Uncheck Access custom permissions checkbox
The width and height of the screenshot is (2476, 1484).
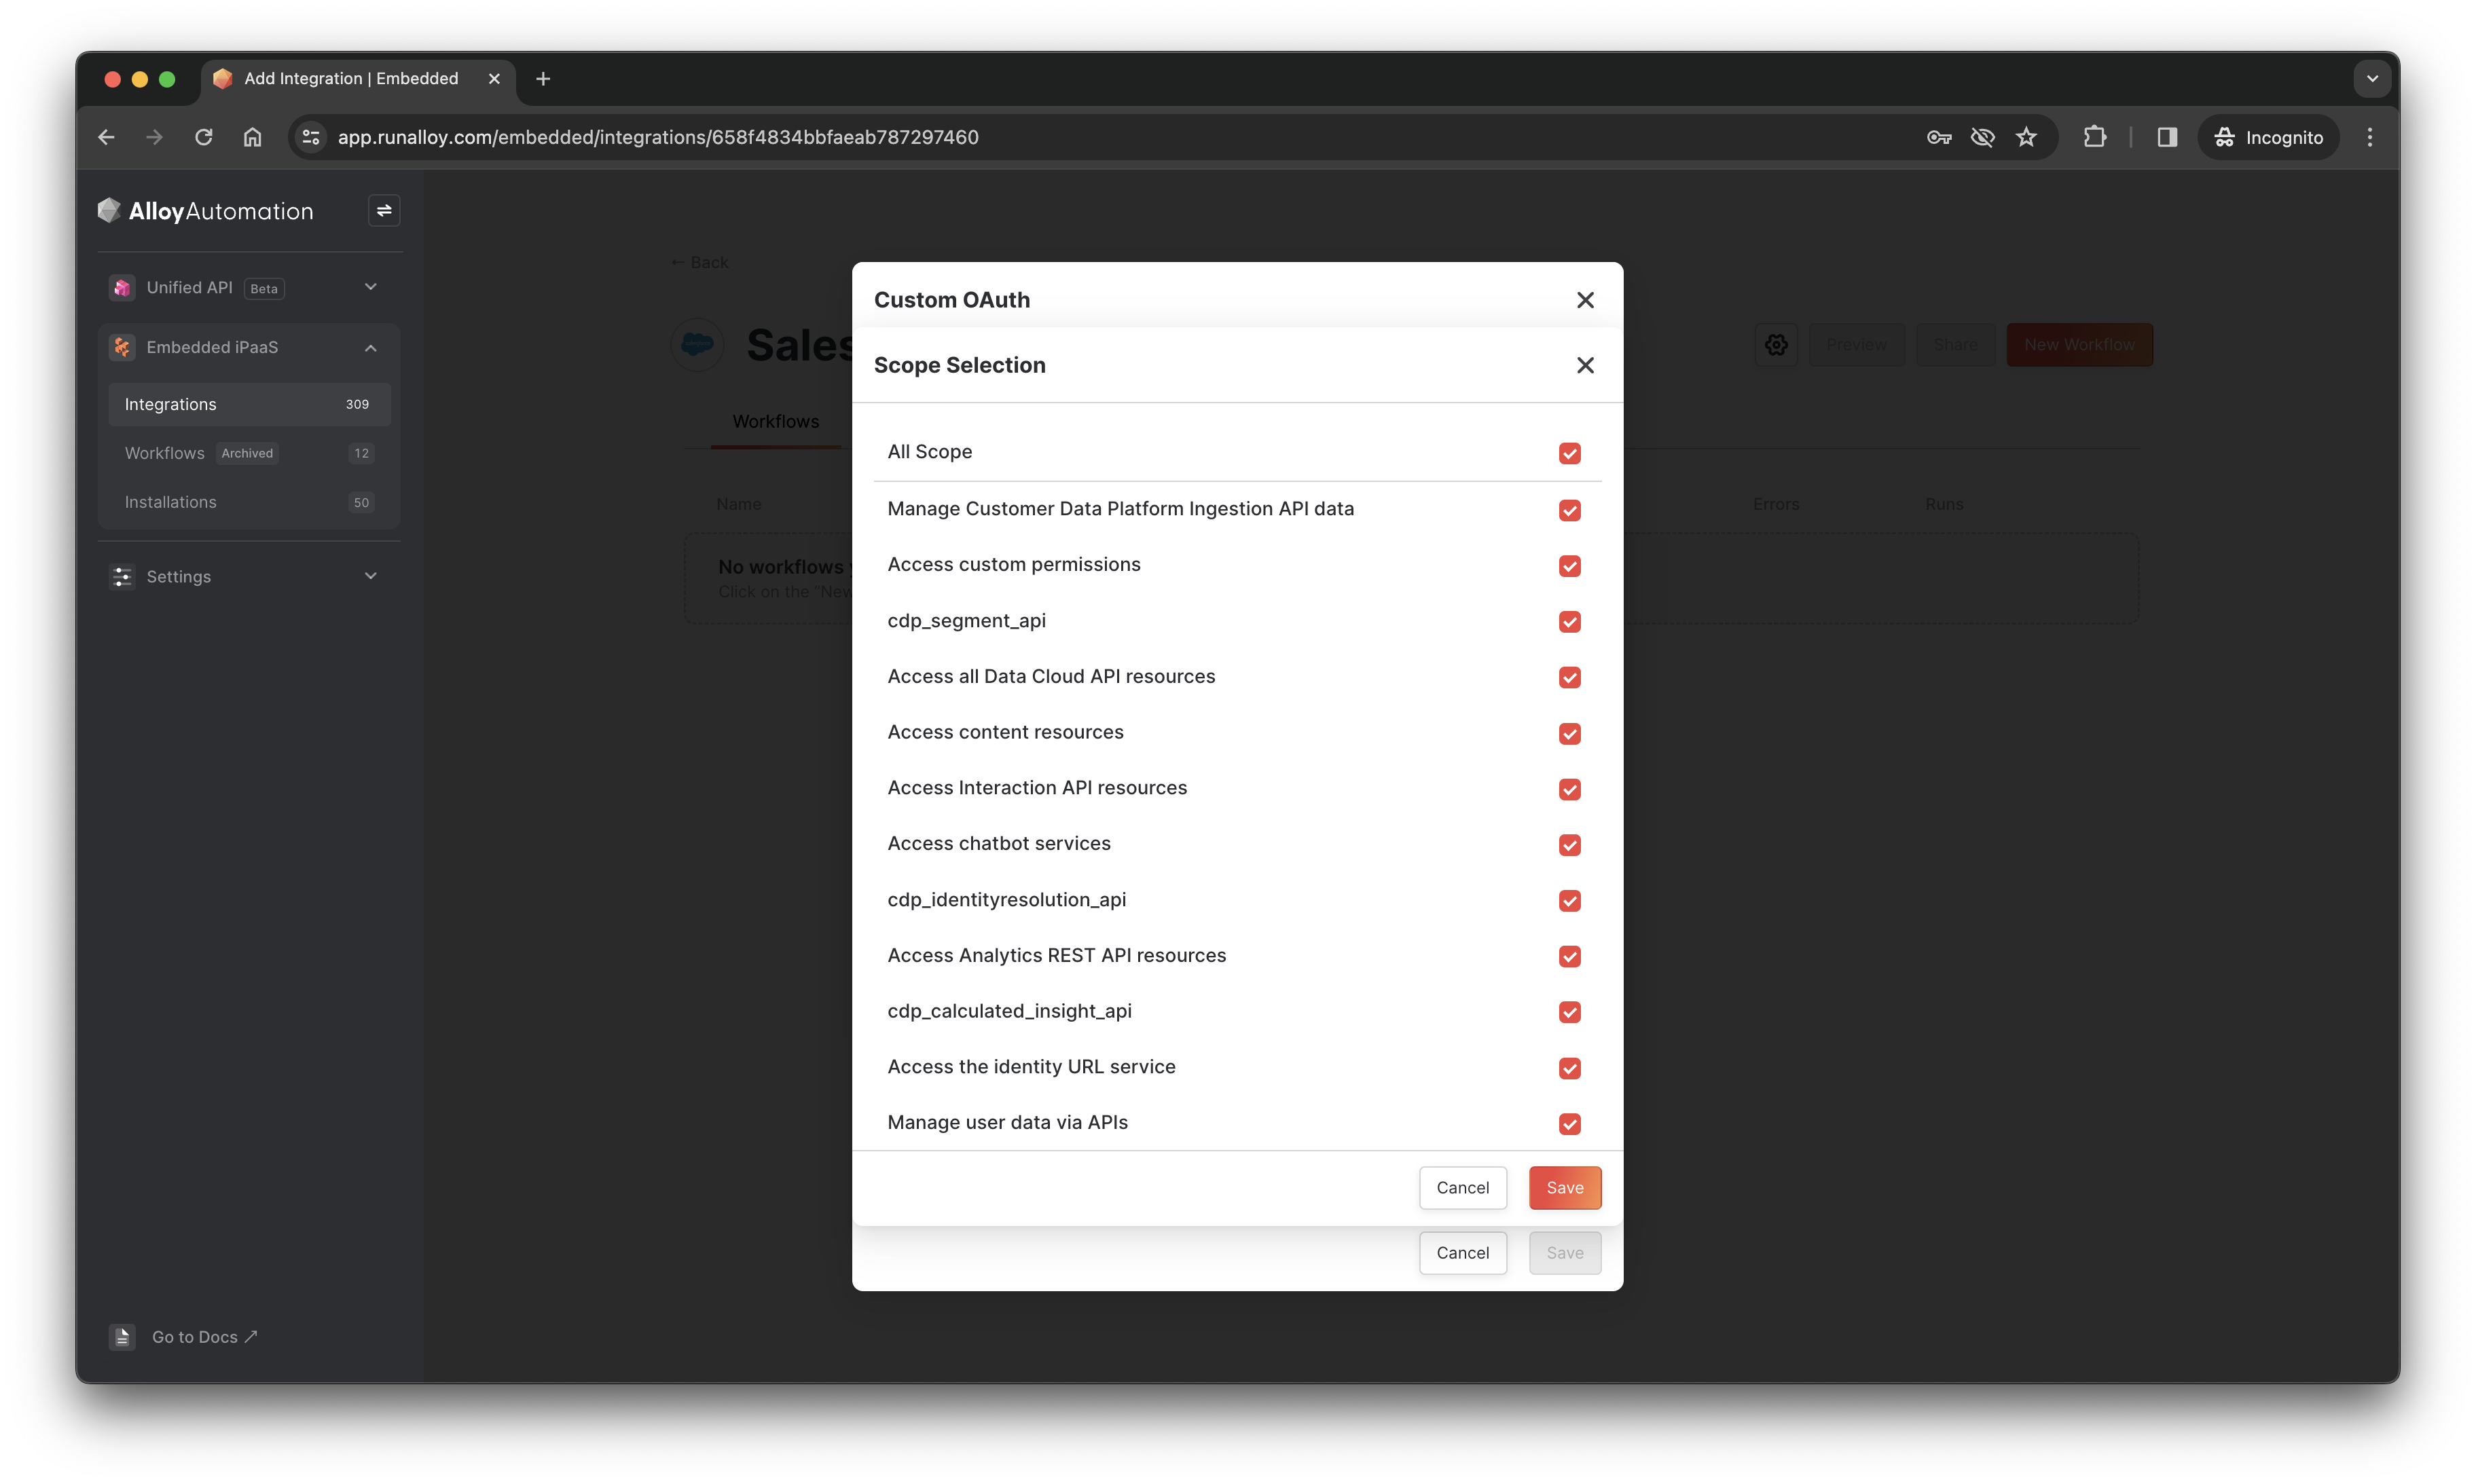point(1569,566)
